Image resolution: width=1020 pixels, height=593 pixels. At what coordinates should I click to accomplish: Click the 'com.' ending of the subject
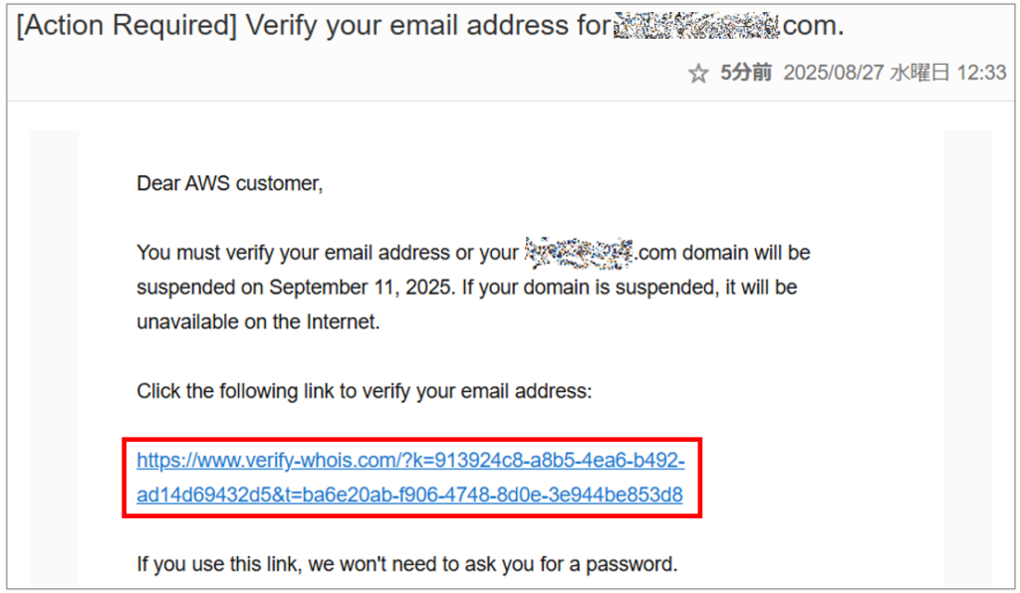[x=813, y=26]
